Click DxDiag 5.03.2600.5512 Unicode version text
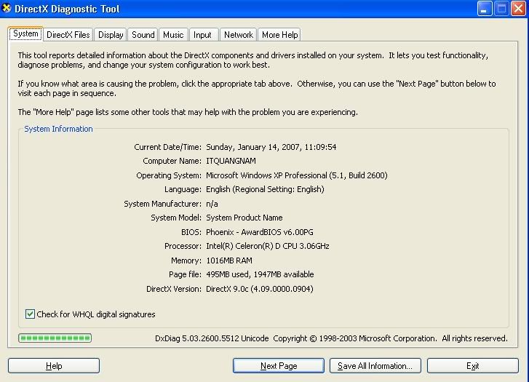This screenshot has width=529, height=382. [x=212, y=338]
